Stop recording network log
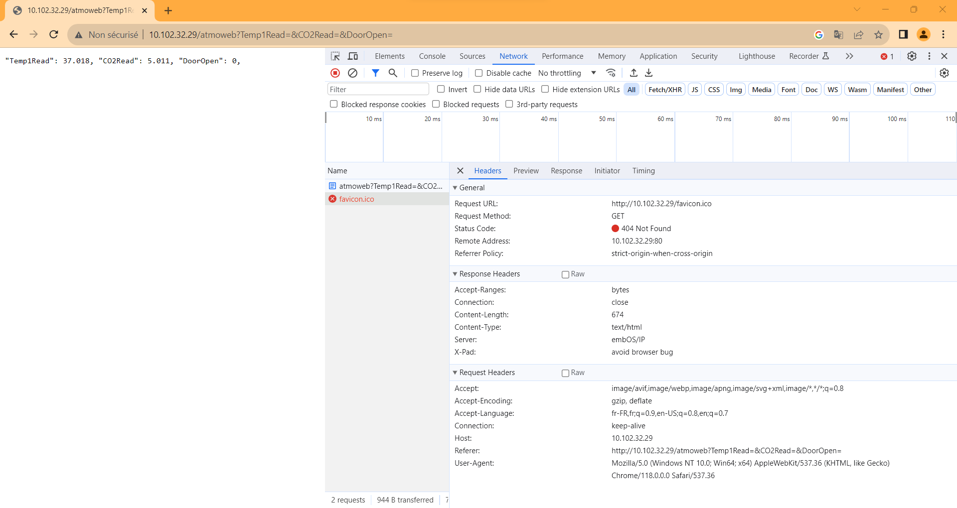 pos(335,73)
